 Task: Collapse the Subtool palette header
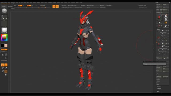(x=158, y=29)
